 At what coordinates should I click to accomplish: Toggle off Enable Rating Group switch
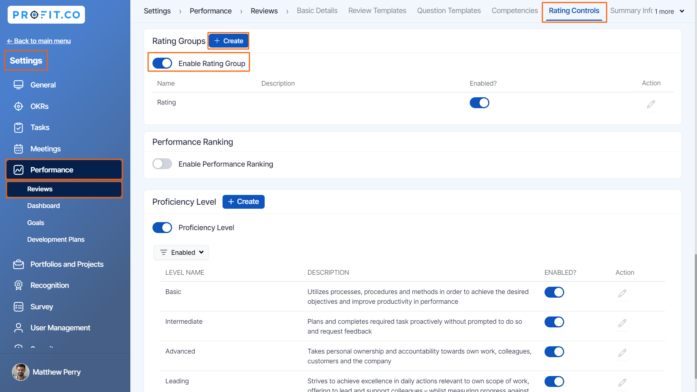pyautogui.click(x=162, y=64)
